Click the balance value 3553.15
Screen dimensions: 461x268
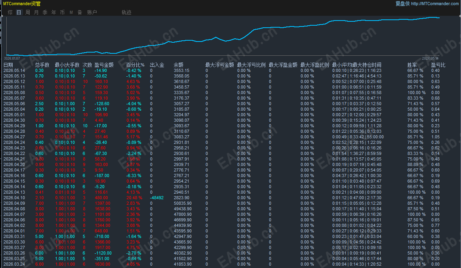[181, 70]
